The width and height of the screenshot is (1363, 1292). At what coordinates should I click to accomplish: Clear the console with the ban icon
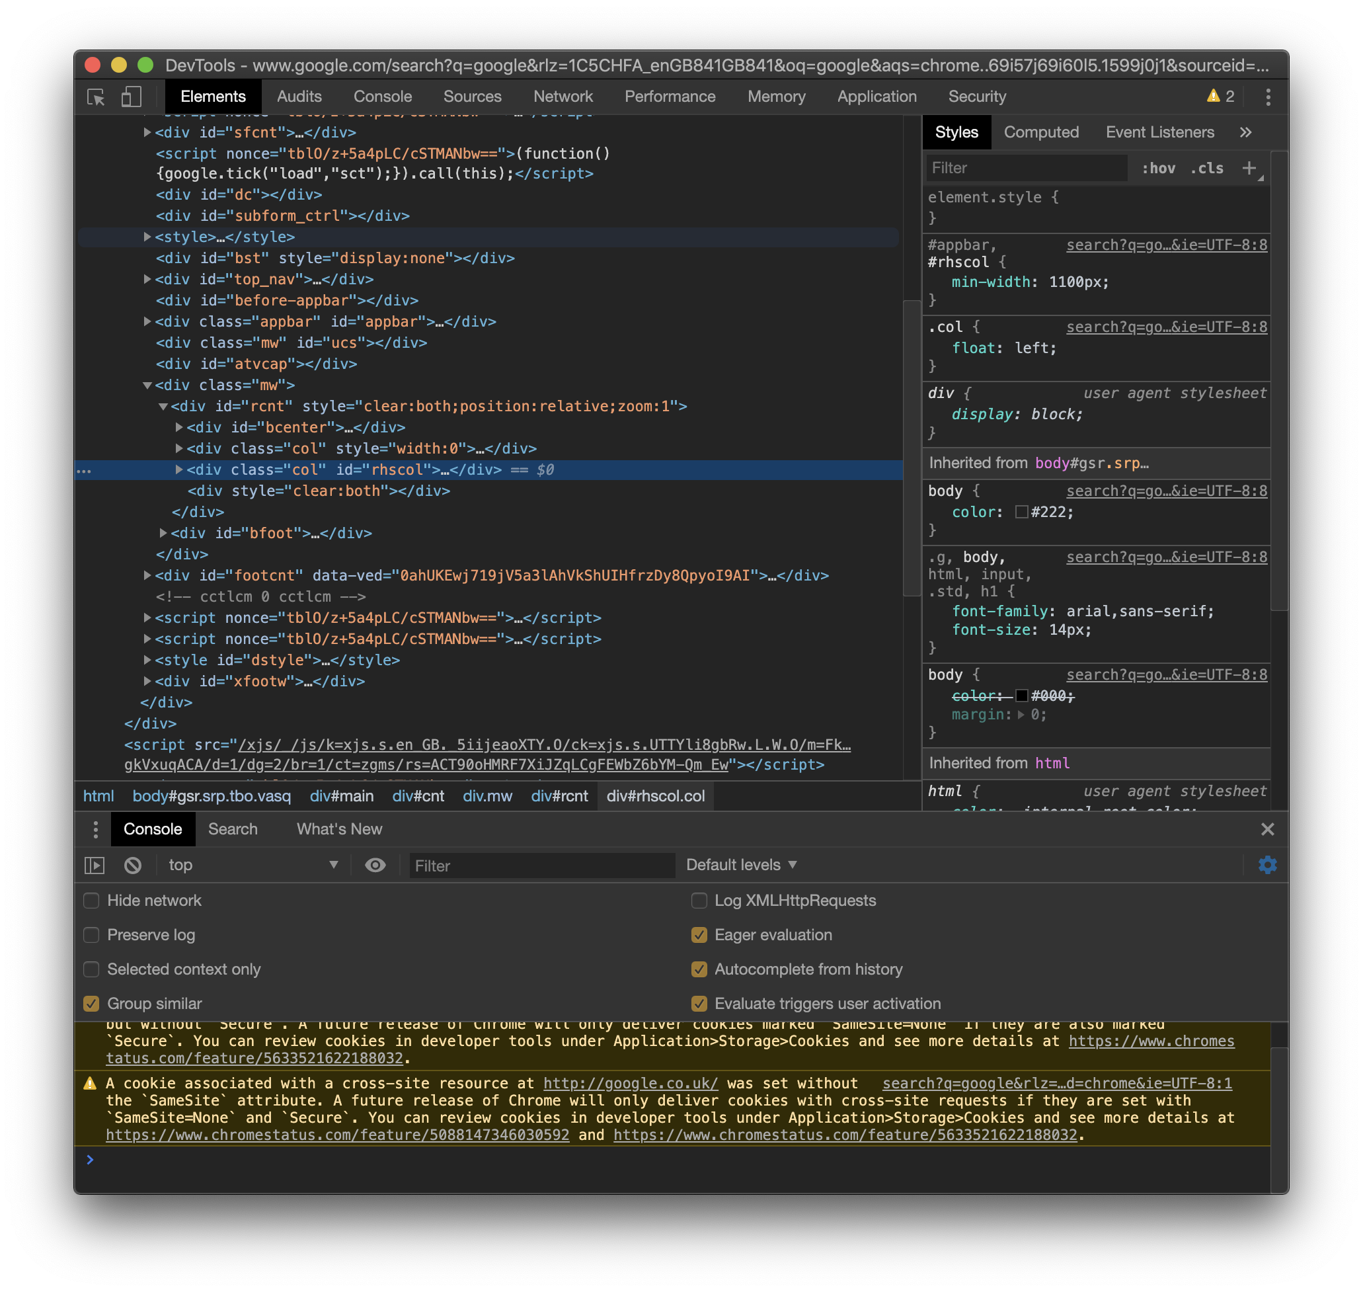133,865
